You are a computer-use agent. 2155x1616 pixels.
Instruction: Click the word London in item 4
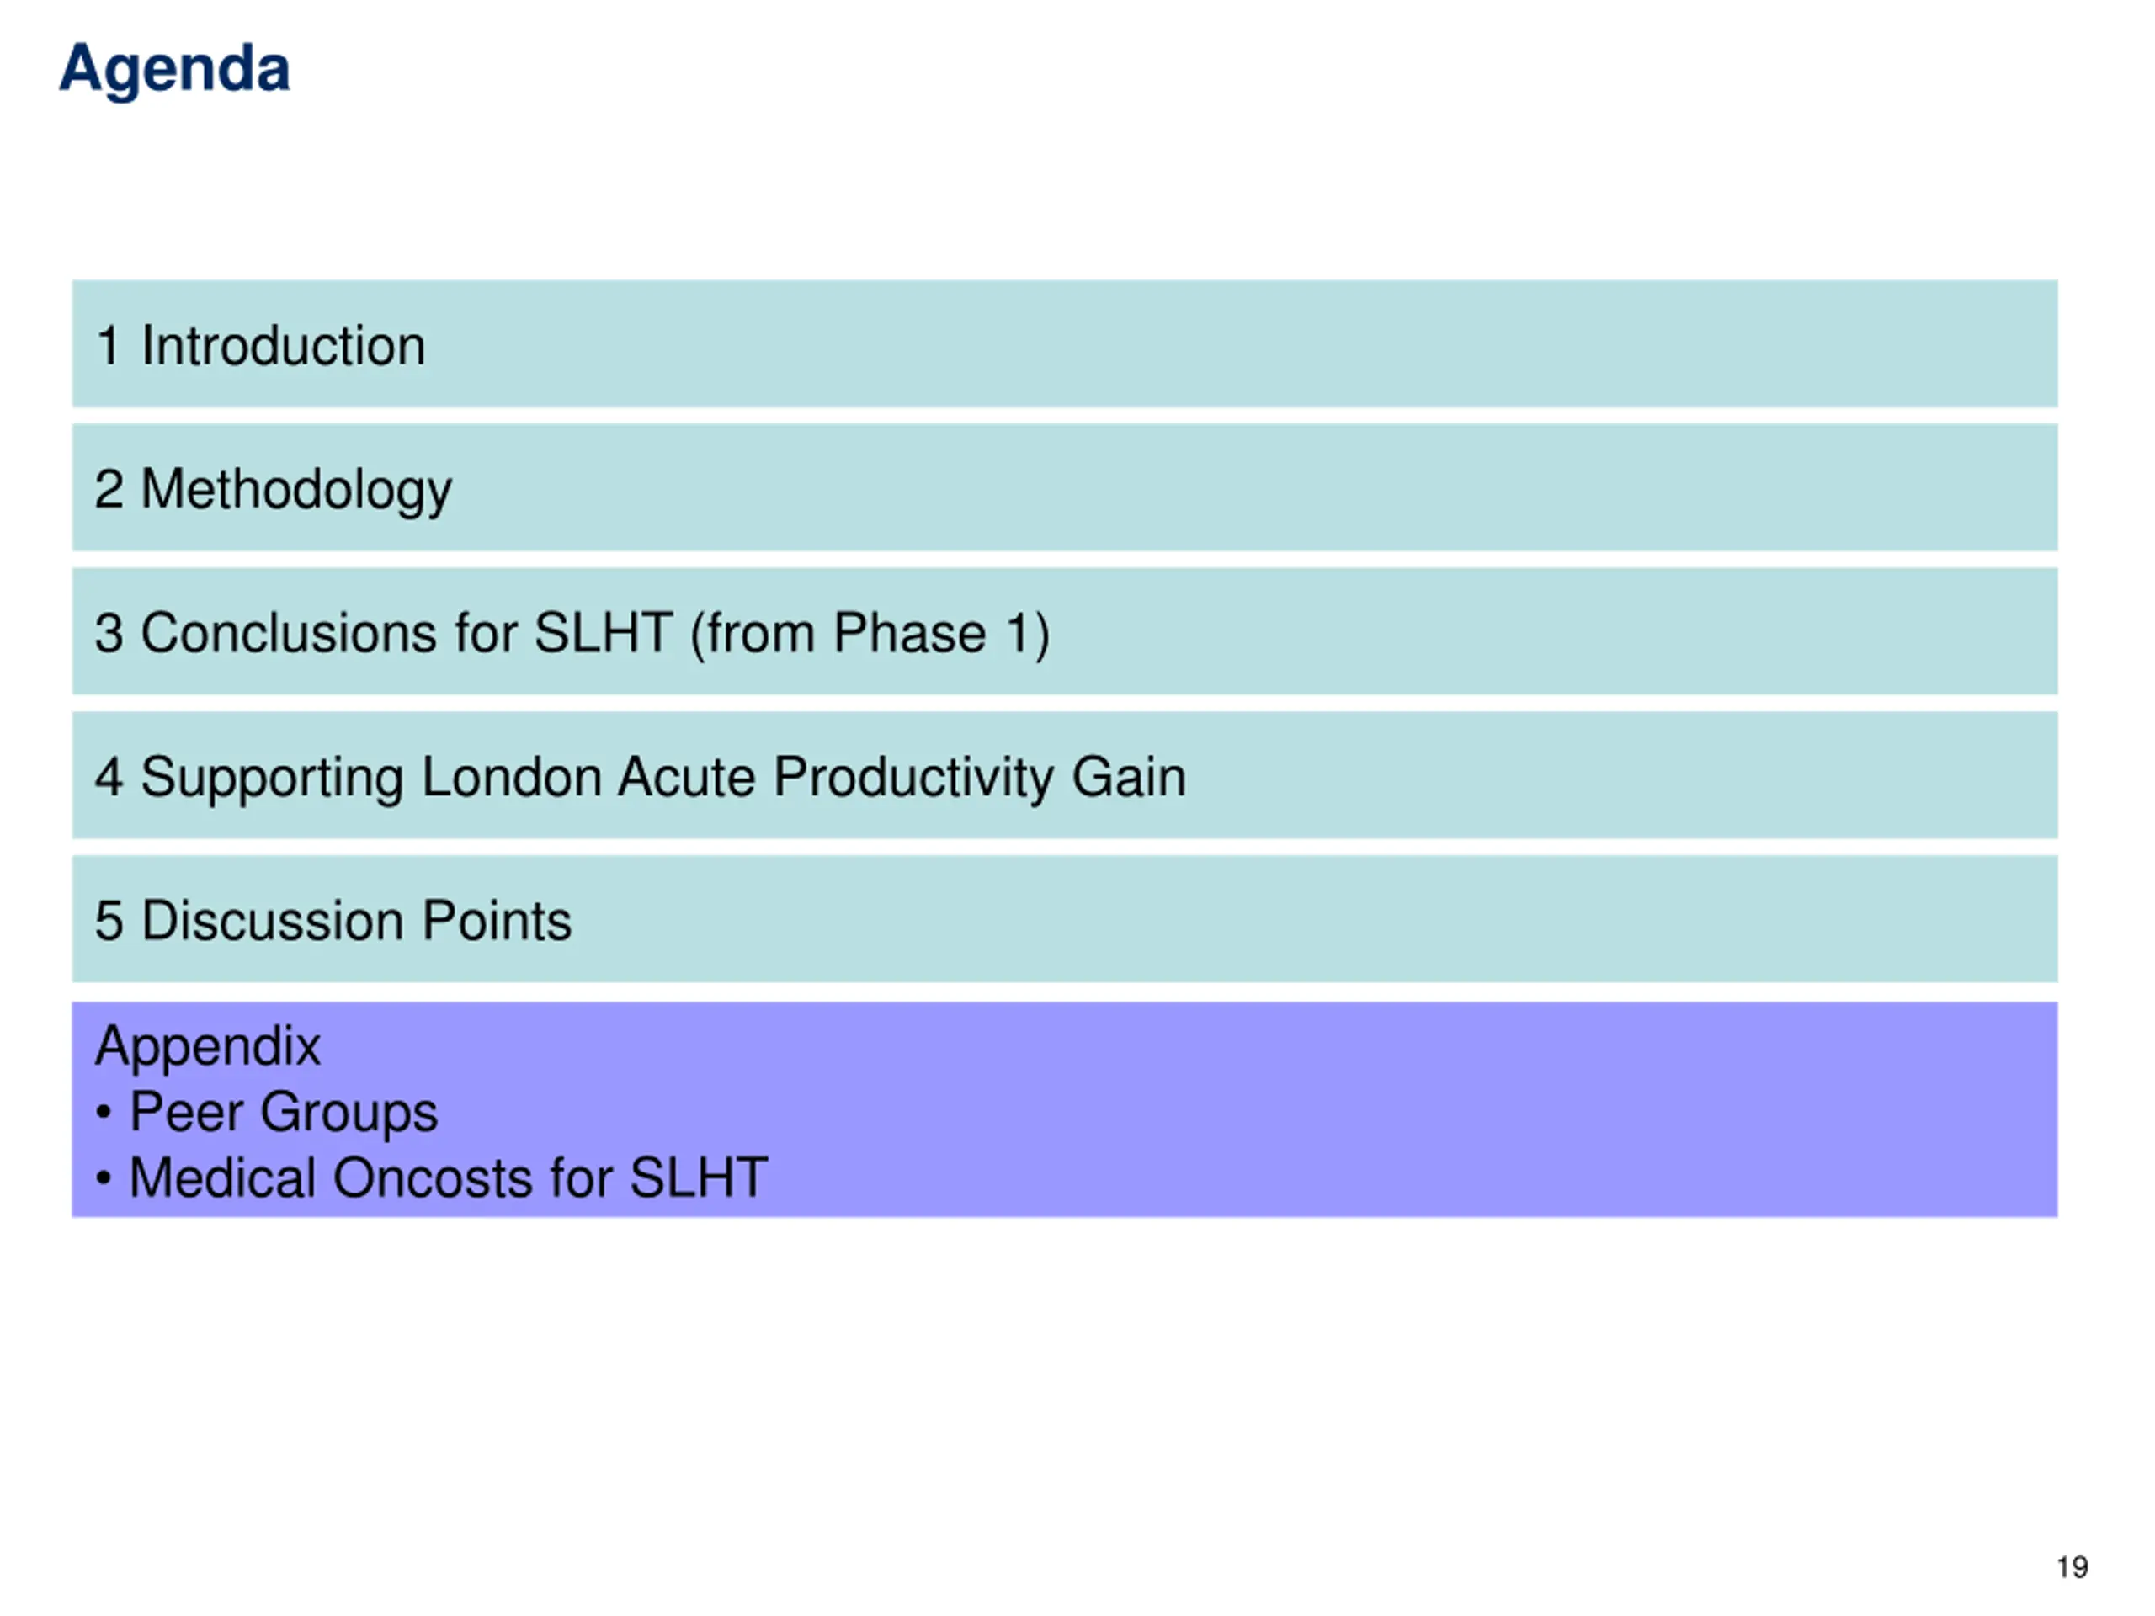(x=512, y=778)
